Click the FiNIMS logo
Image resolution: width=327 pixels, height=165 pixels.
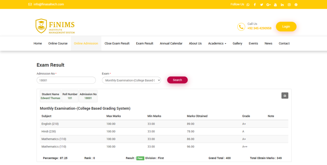55,26
